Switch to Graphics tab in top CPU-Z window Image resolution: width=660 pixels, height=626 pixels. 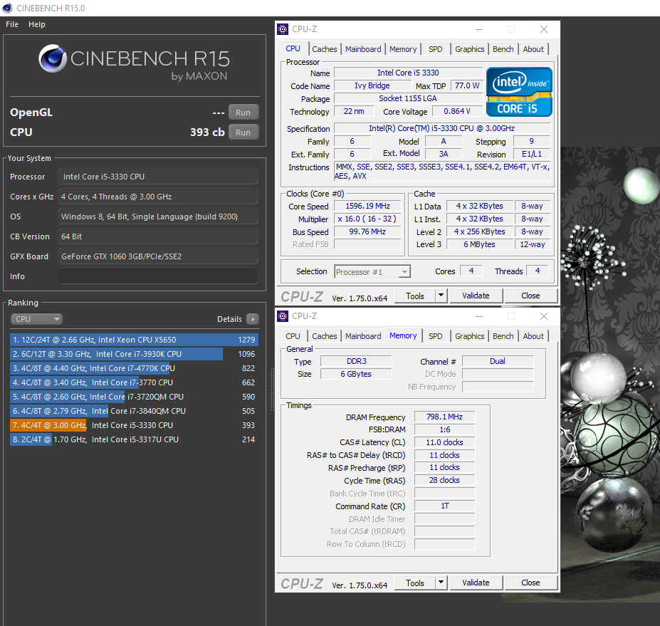(469, 49)
